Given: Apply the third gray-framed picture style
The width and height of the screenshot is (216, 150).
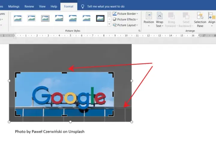Looking at the screenshot, I should (45, 18).
